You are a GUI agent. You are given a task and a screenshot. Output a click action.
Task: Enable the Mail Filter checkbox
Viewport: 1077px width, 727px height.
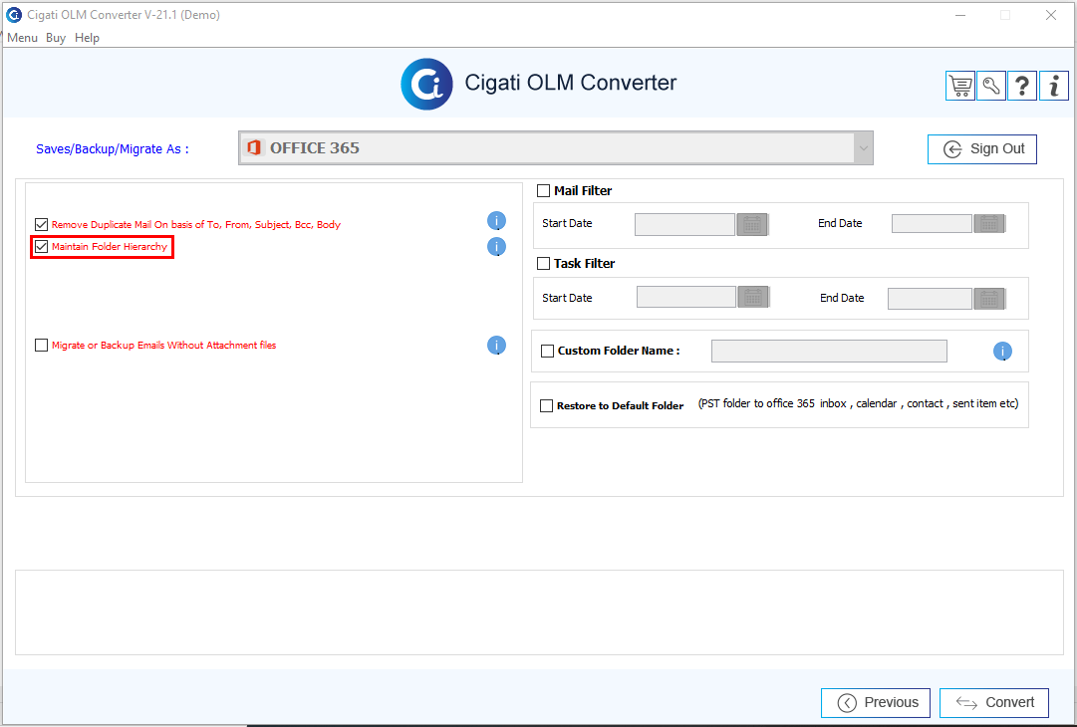coord(543,191)
